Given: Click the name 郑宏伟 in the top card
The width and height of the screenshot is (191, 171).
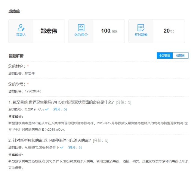Looking at the screenshot, I should [x=49, y=31].
